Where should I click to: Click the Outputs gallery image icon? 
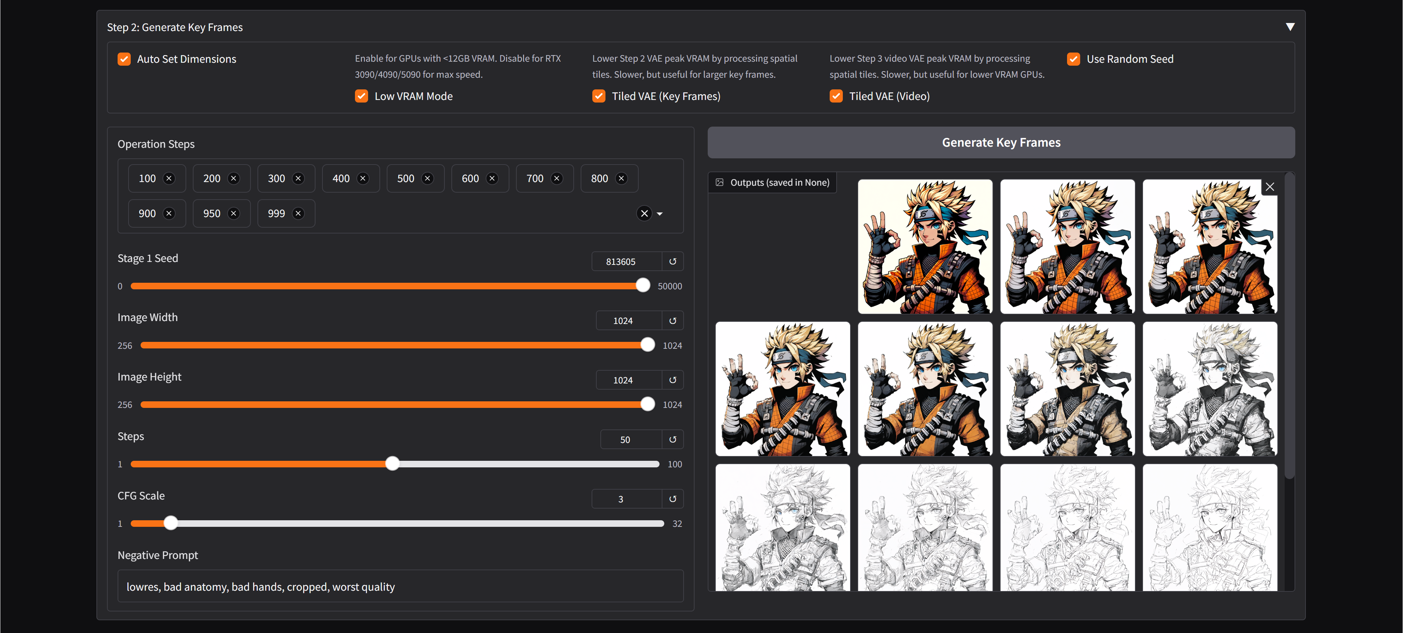coord(719,182)
